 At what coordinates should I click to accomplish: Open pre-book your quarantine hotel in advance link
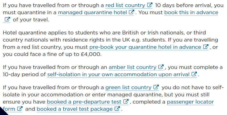click(x=145, y=47)
